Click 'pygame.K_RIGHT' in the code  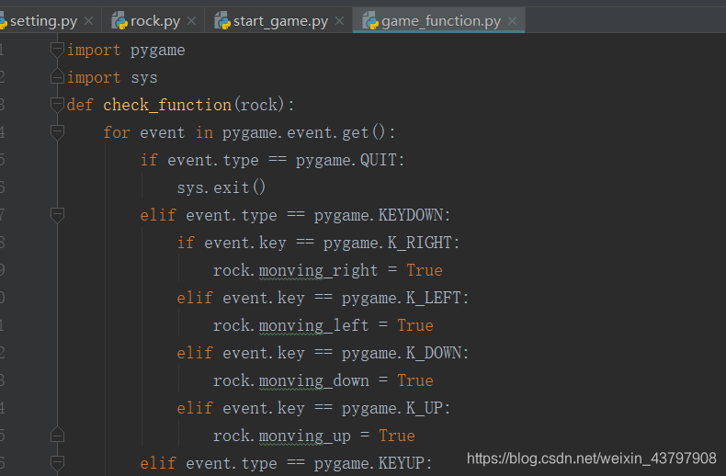click(x=388, y=243)
